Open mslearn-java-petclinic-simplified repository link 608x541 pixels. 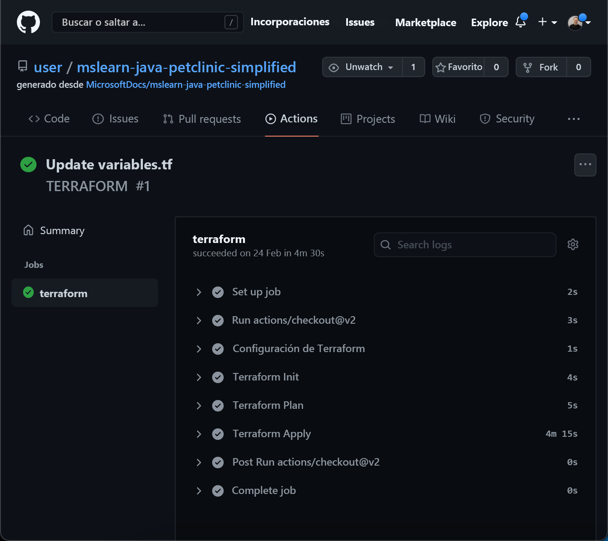click(x=186, y=67)
